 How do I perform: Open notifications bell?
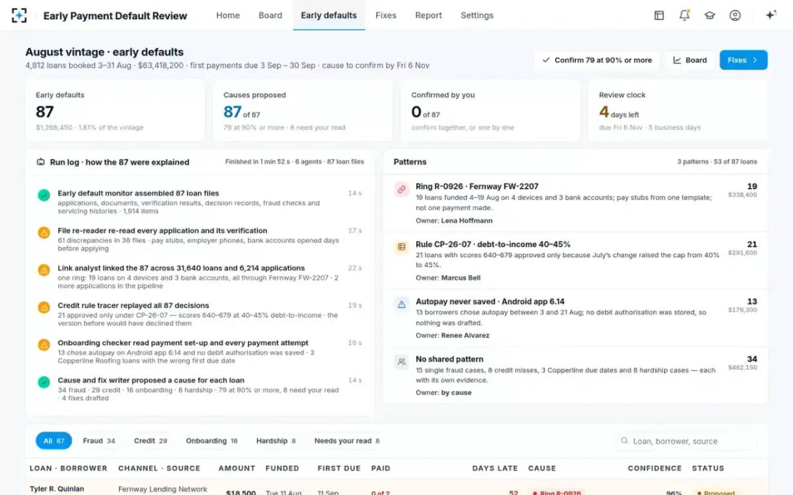point(685,15)
